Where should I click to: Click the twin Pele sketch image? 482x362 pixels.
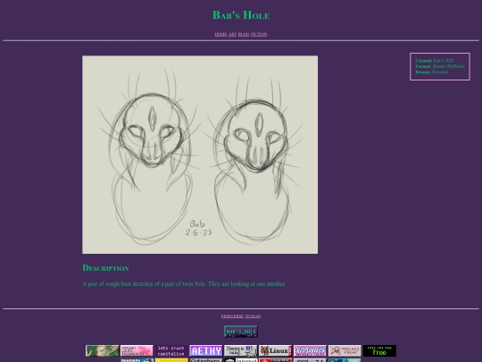pyautogui.click(x=200, y=155)
